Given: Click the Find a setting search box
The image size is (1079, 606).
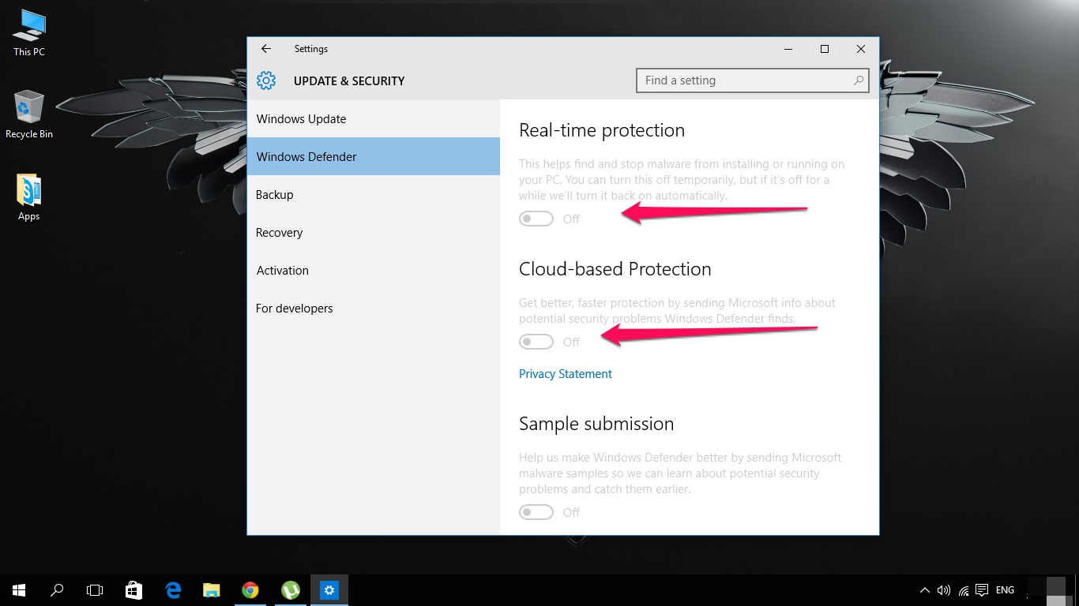Looking at the screenshot, I should point(752,80).
